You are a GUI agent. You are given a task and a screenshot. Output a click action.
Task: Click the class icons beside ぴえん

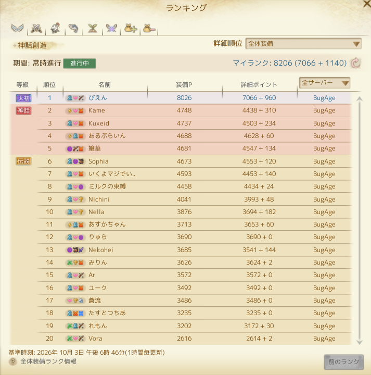click(75, 98)
